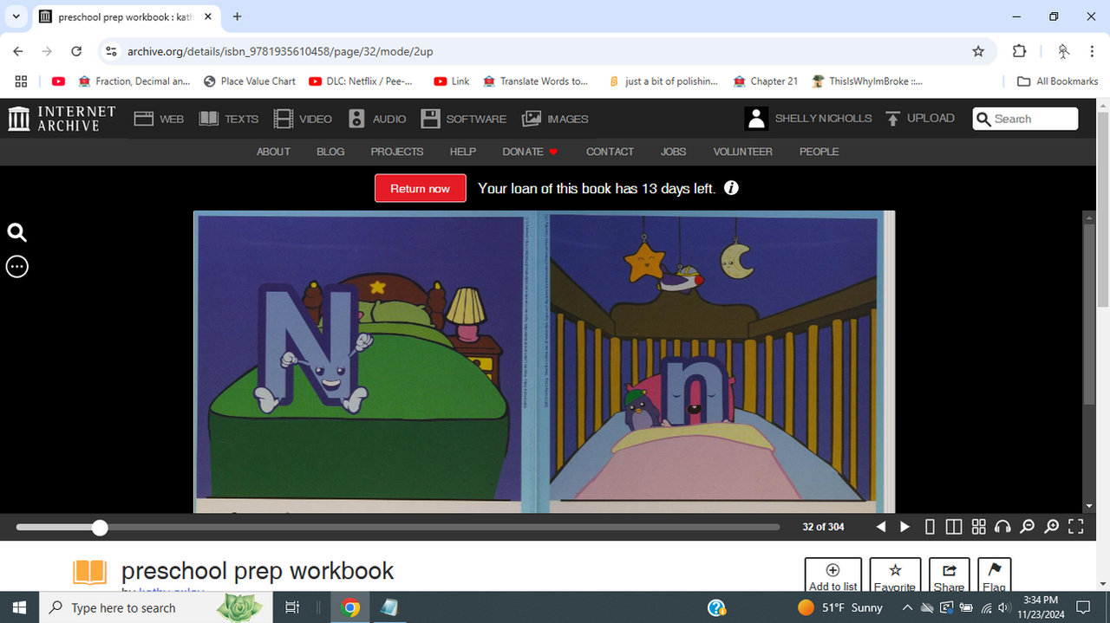Open the notification center icon
The height and width of the screenshot is (623, 1110).
(x=1082, y=607)
